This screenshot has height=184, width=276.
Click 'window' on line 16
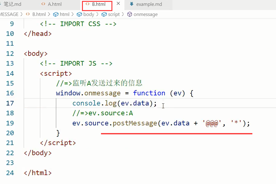tap(68, 93)
